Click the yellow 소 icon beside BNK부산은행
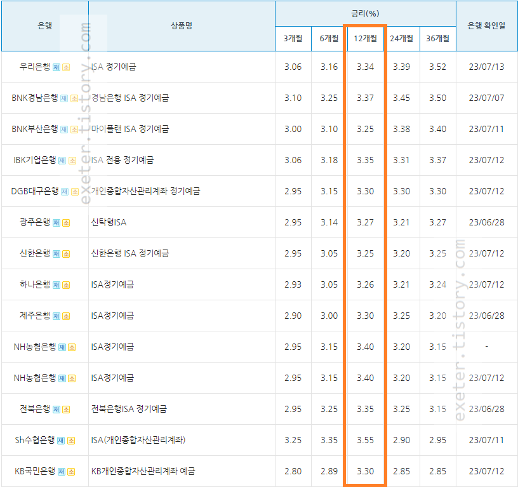The width and height of the screenshot is (518, 487). (x=74, y=130)
